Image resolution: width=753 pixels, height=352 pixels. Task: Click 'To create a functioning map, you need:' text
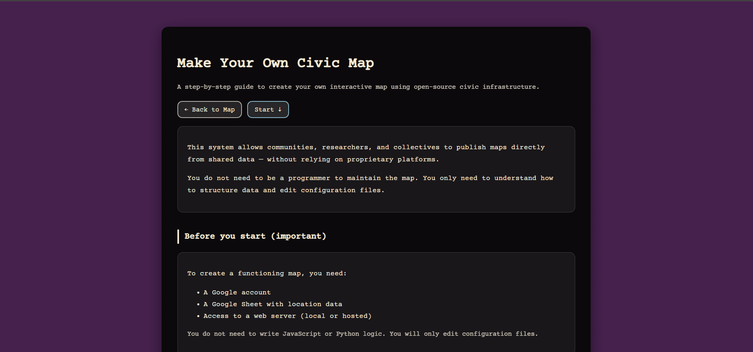[x=267, y=273]
